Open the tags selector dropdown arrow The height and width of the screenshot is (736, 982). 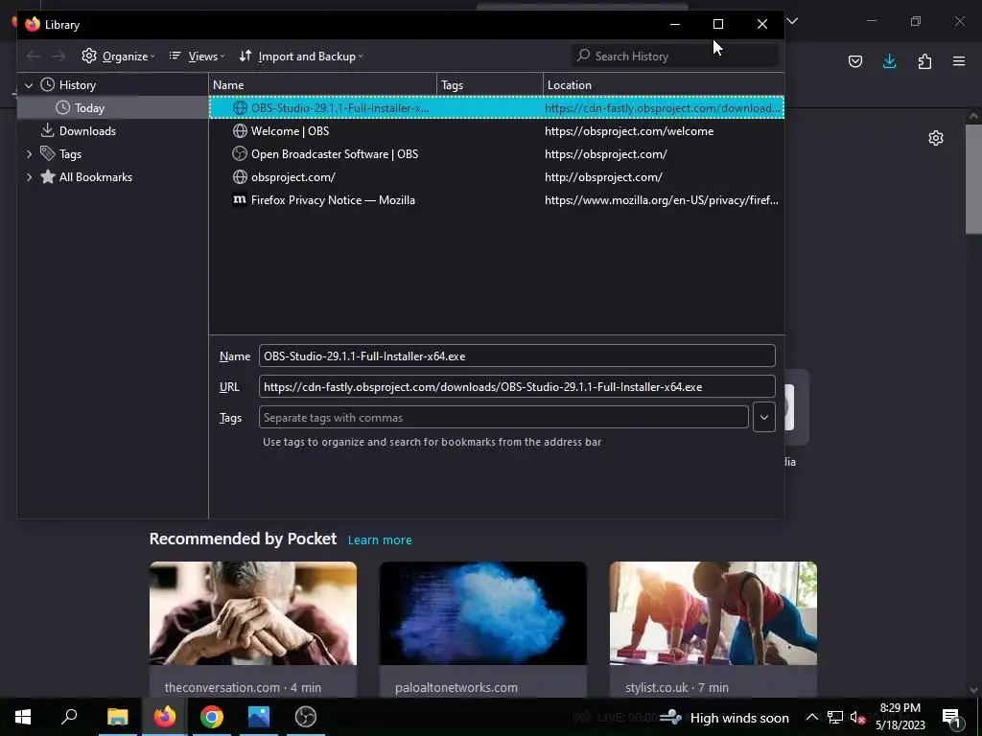pos(764,418)
